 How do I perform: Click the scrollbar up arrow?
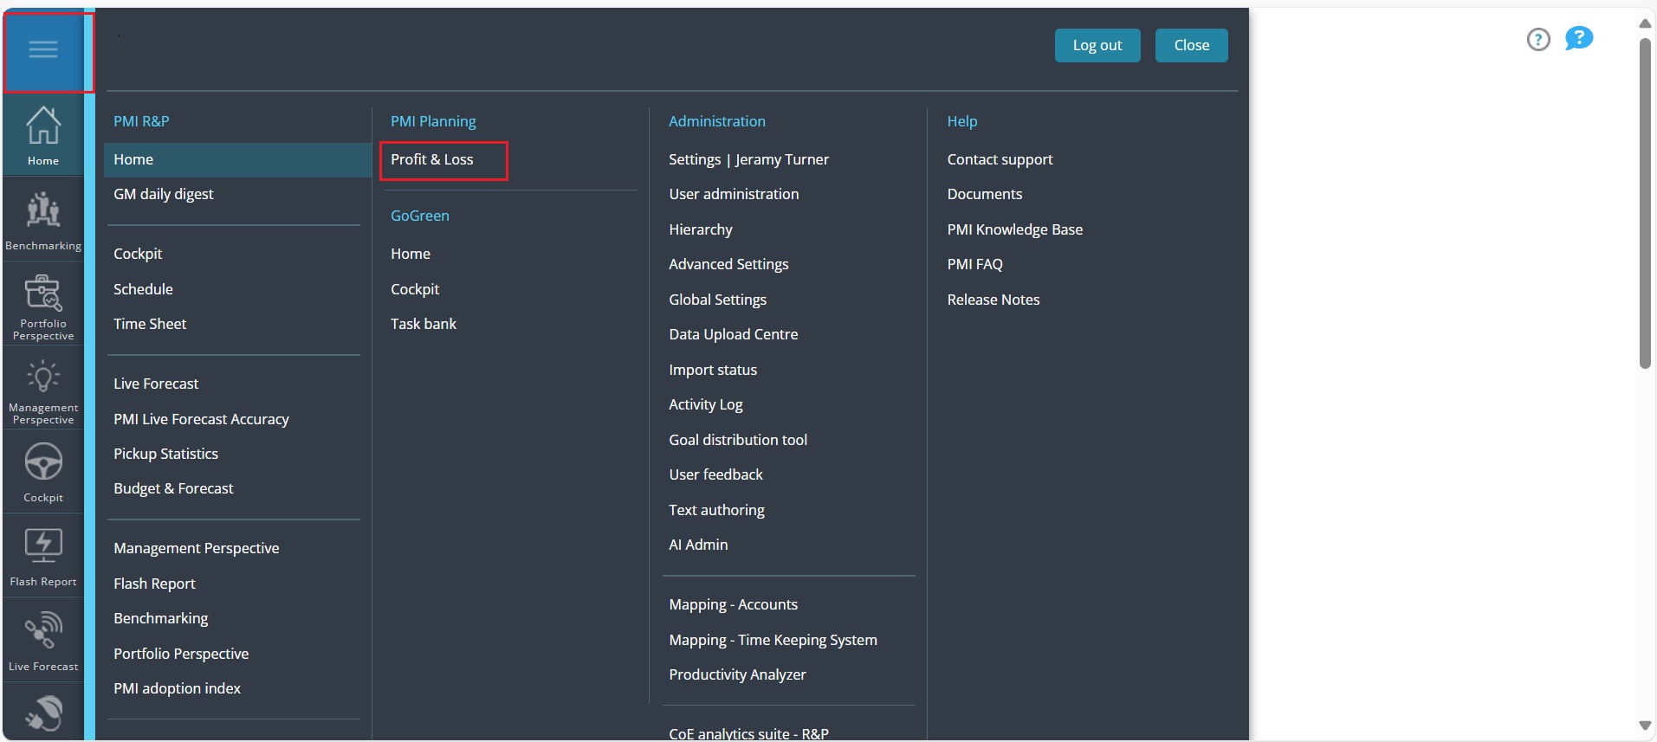pyautogui.click(x=1645, y=23)
